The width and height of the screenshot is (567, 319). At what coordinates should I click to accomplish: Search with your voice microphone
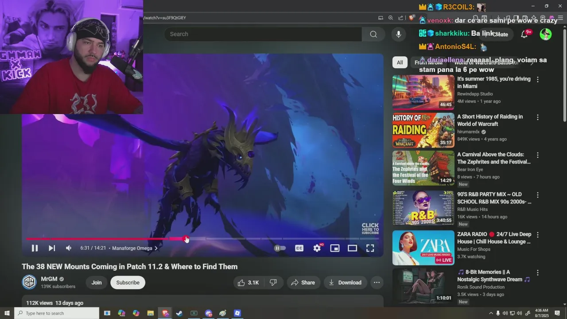tap(399, 34)
